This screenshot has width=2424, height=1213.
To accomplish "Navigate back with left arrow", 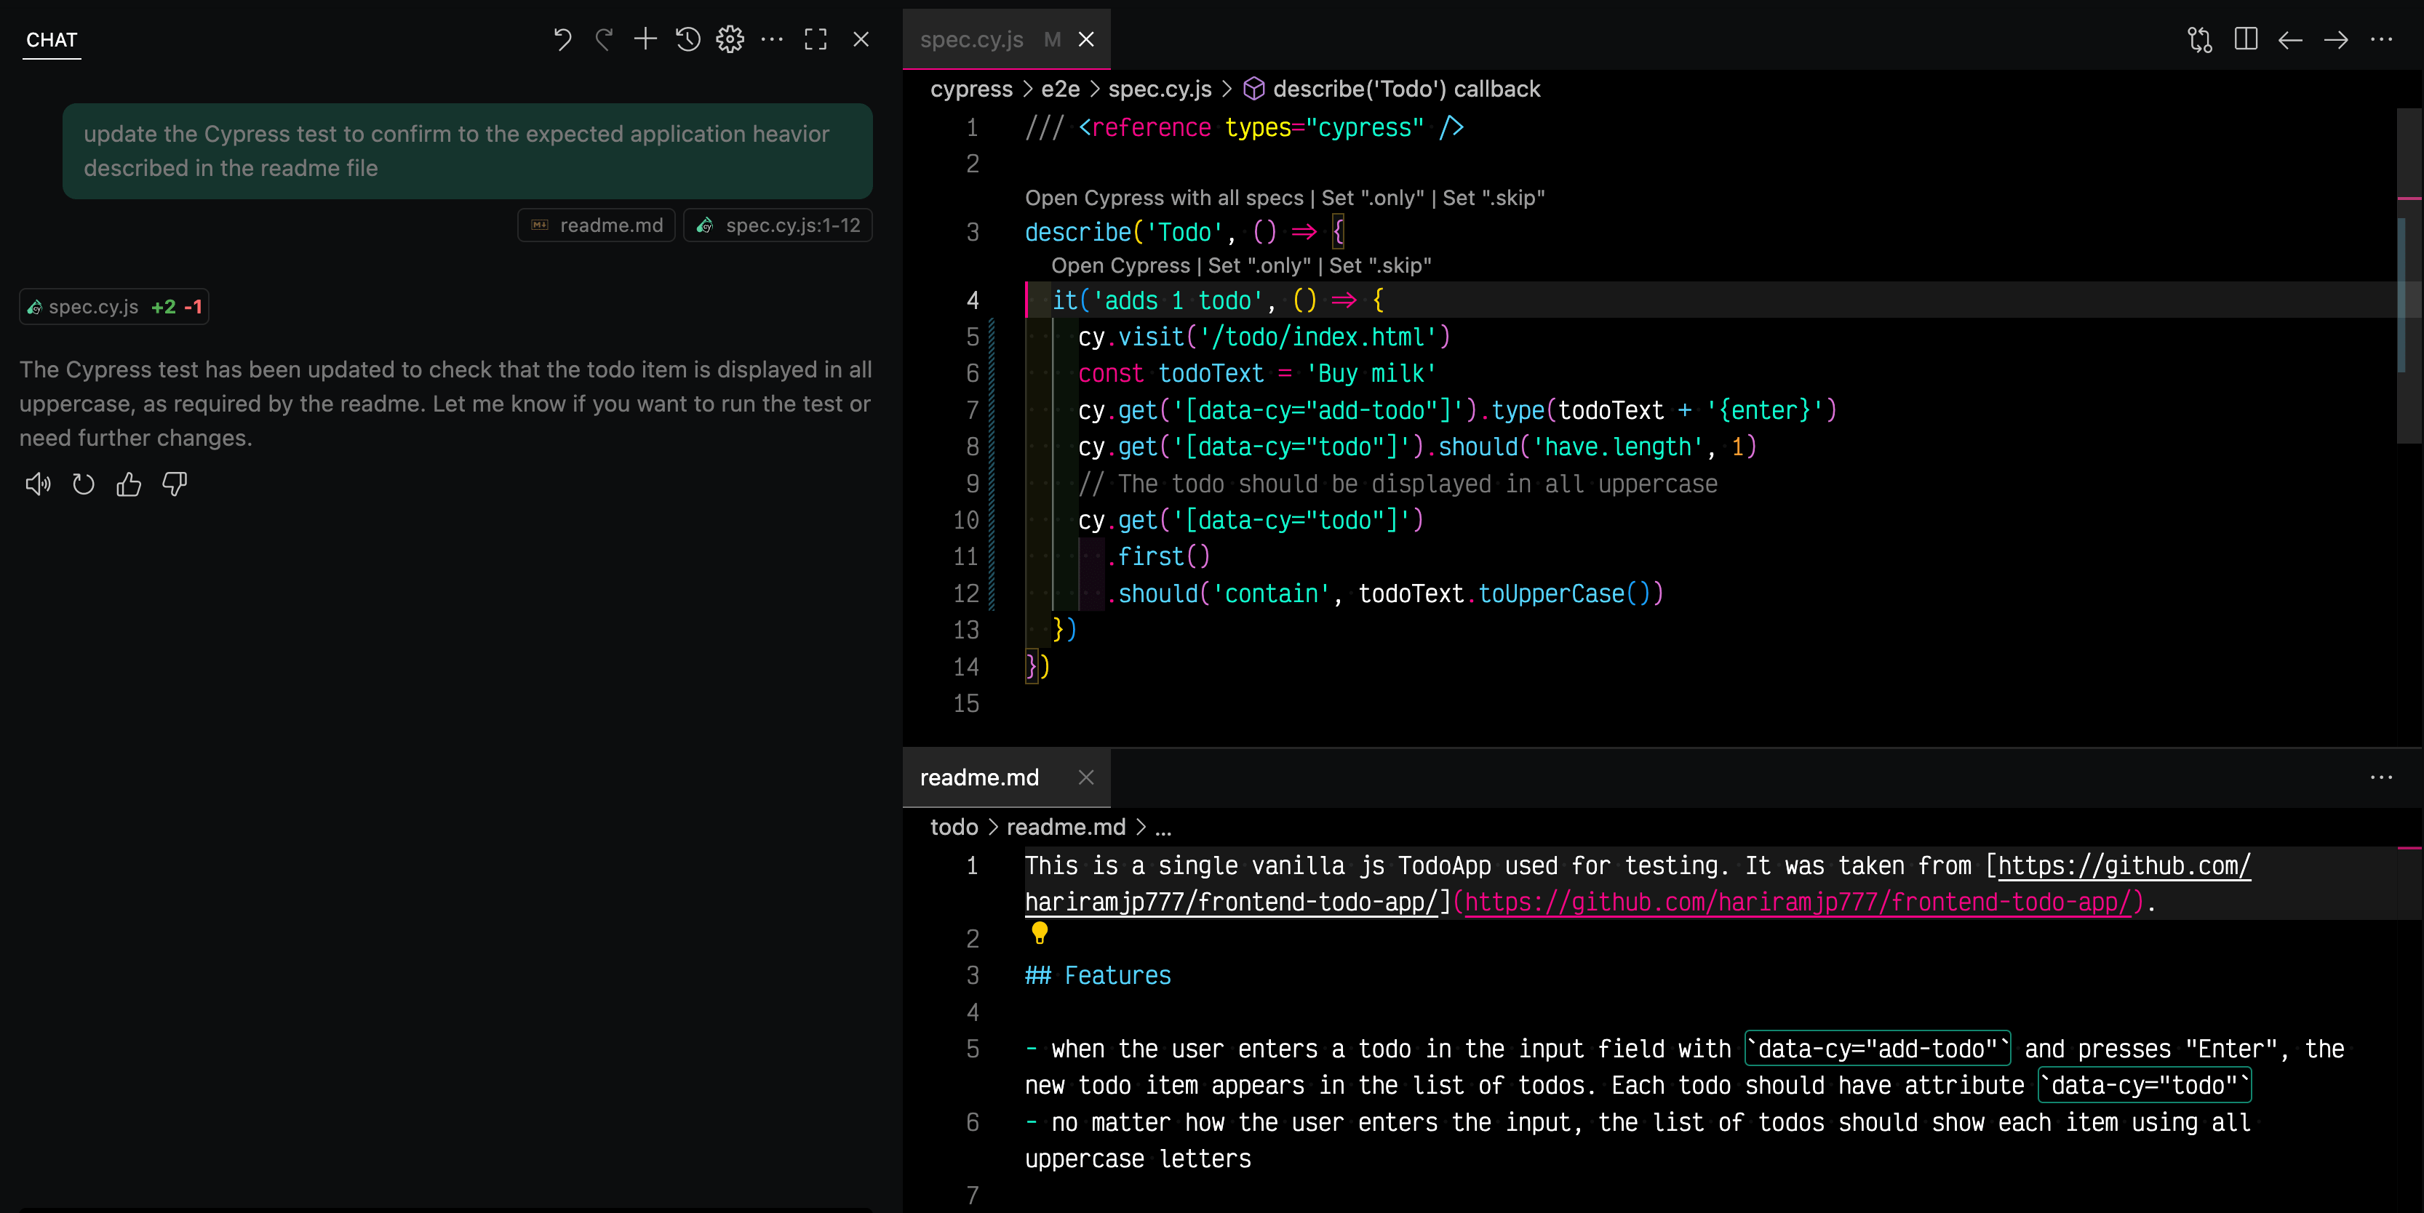I will (2290, 39).
